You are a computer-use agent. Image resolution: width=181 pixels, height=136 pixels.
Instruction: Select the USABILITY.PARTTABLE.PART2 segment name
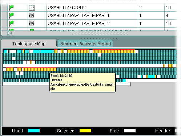79,23
